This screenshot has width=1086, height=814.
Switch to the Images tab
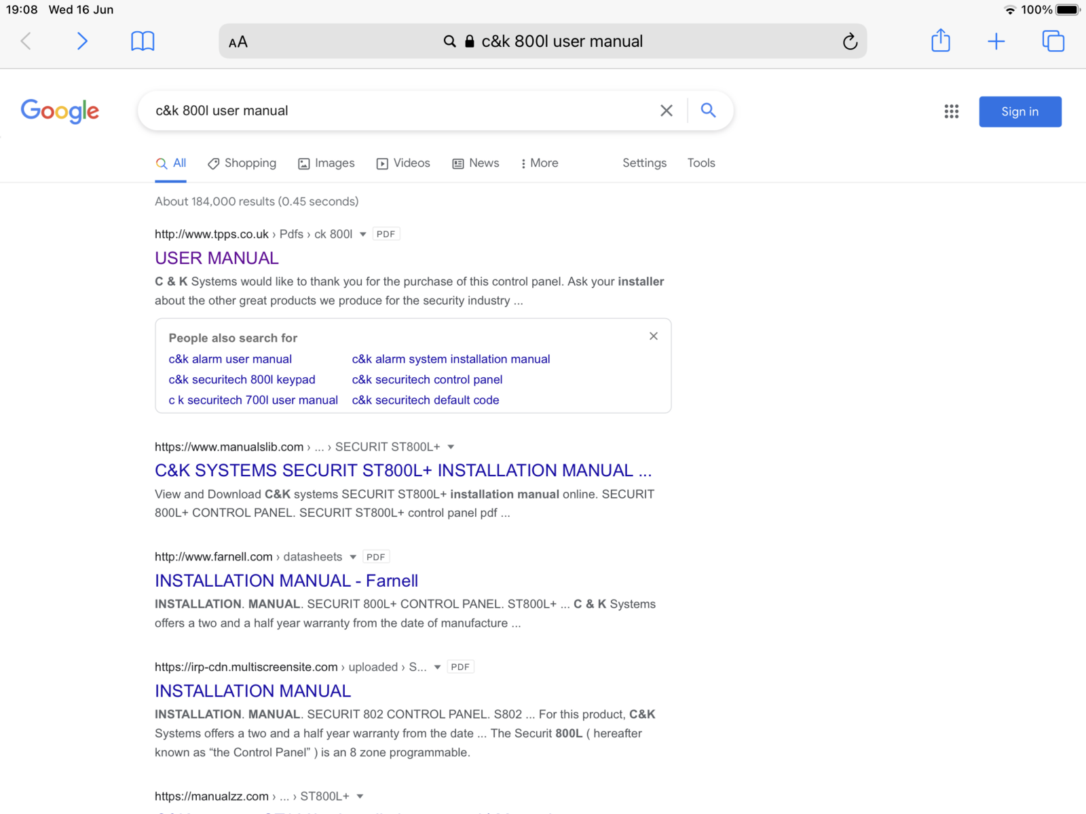(326, 163)
